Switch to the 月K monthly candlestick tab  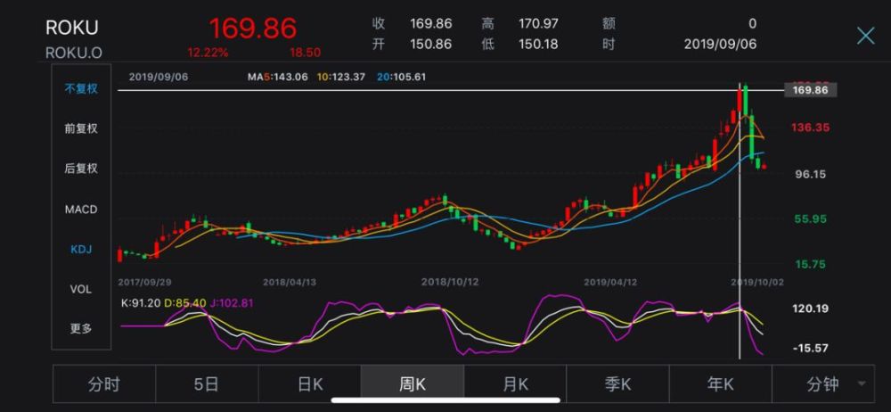515,384
